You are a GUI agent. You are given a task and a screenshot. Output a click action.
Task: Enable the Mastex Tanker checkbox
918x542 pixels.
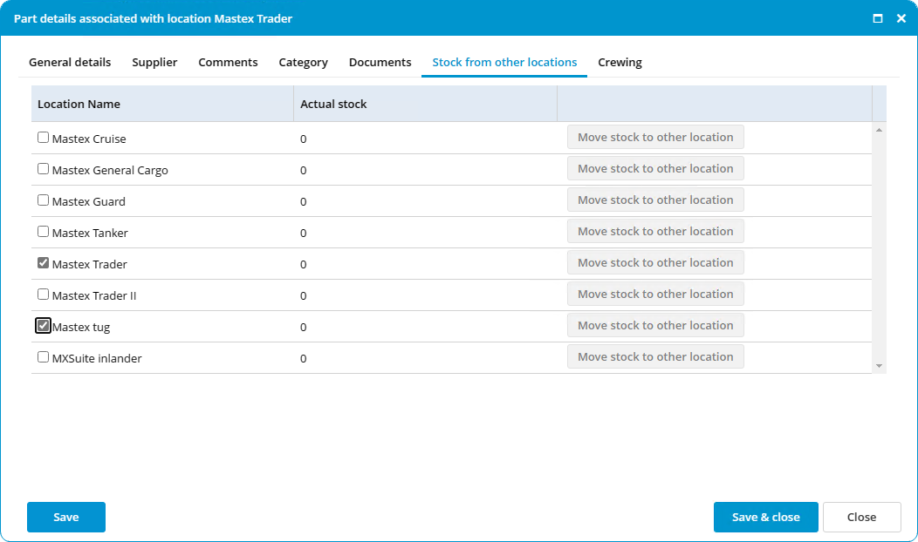pyautogui.click(x=44, y=232)
